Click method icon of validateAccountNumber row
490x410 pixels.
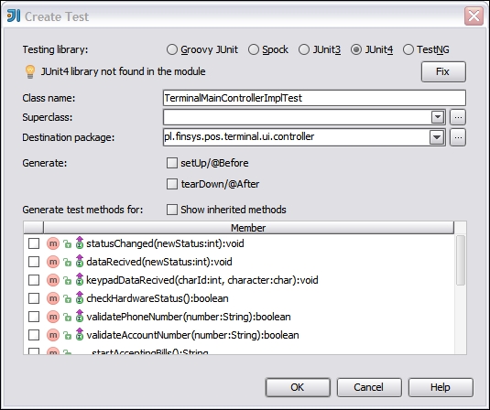53,335
